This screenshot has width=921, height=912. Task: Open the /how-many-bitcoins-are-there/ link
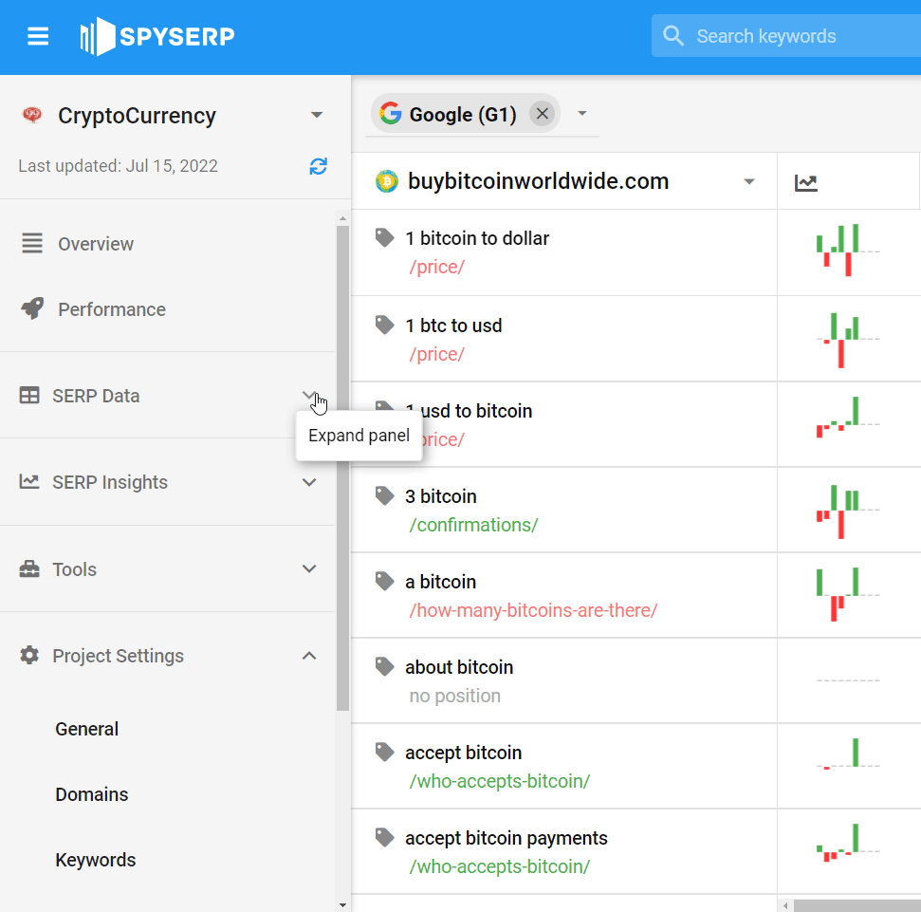tap(533, 610)
